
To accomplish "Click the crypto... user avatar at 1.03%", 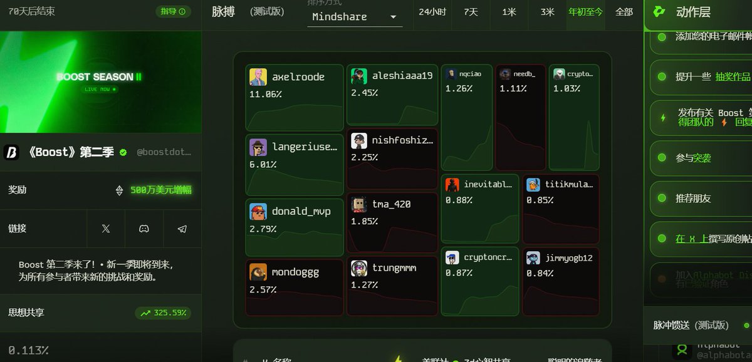I will [x=559, y=74].
